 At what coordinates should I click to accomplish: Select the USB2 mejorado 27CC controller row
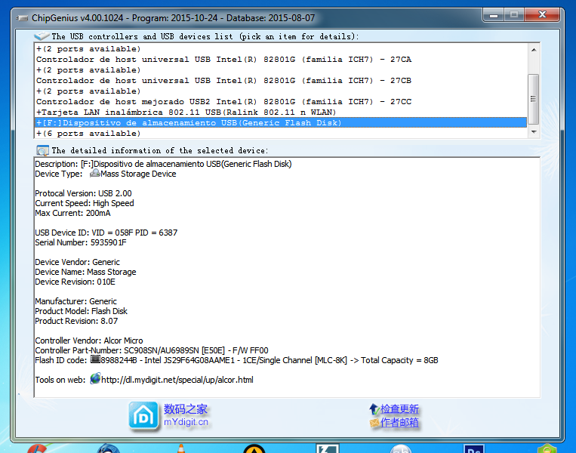(x=281, y=101)
